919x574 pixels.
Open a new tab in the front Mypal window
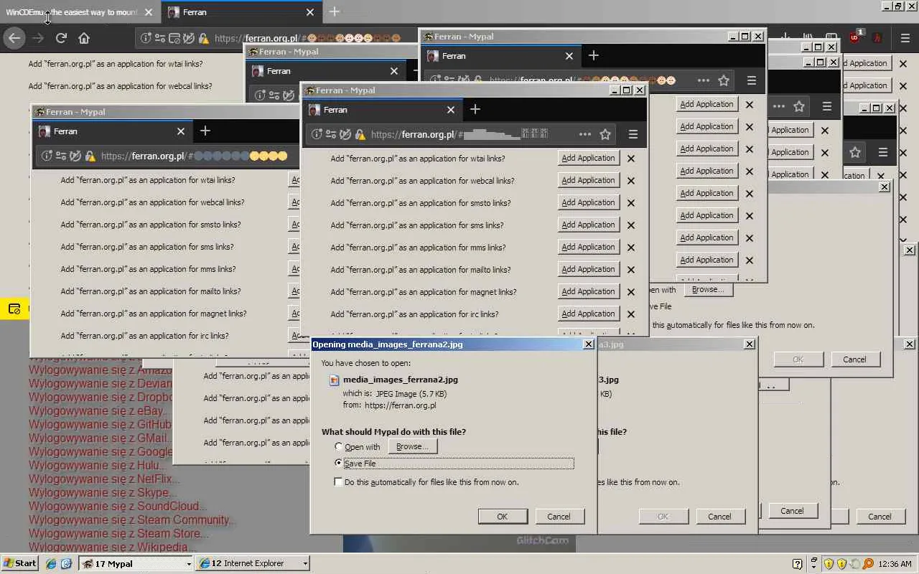(x=475, y=109)
